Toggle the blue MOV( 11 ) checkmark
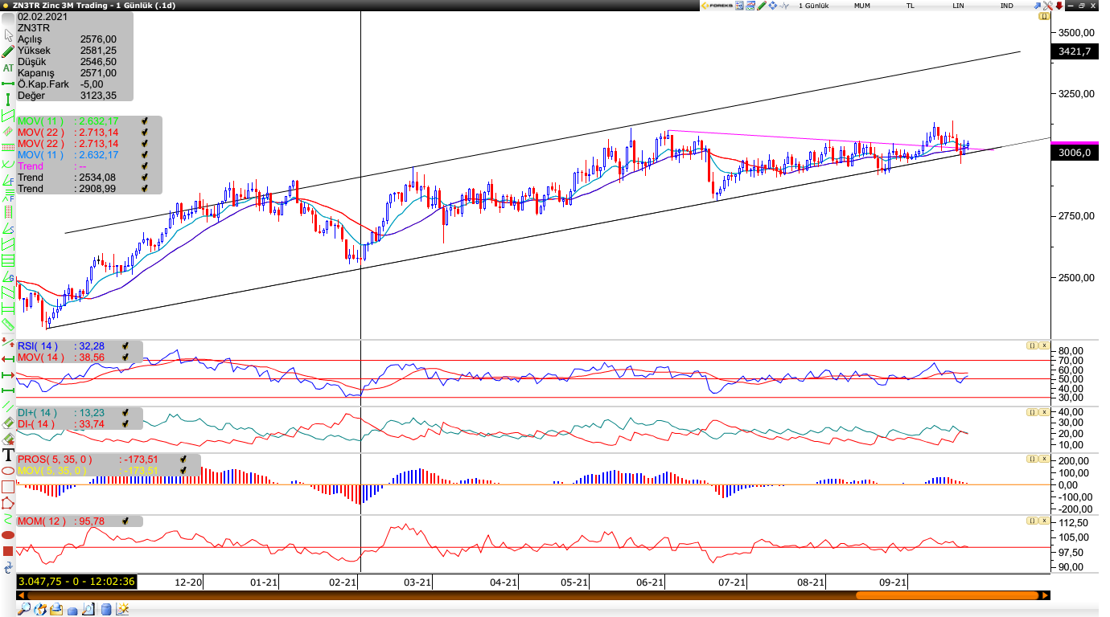 click(144, 155)
